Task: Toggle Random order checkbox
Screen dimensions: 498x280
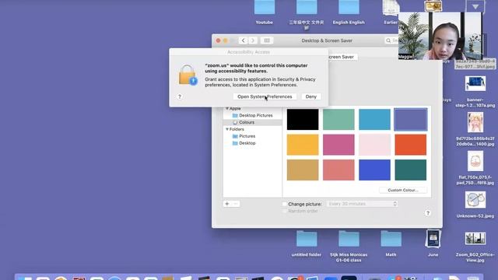Action: (285, 211)
